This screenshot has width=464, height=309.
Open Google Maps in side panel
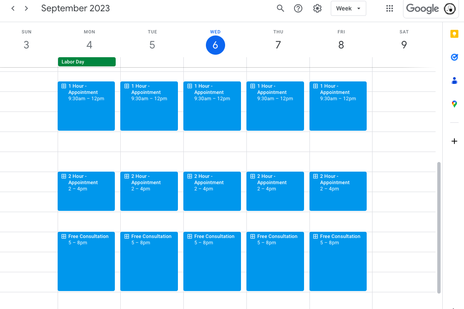point(454,104)
